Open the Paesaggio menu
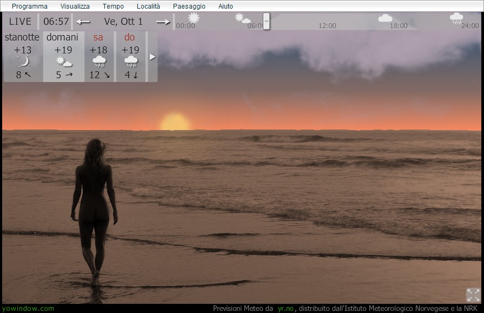484x313 pixels. 189,6
